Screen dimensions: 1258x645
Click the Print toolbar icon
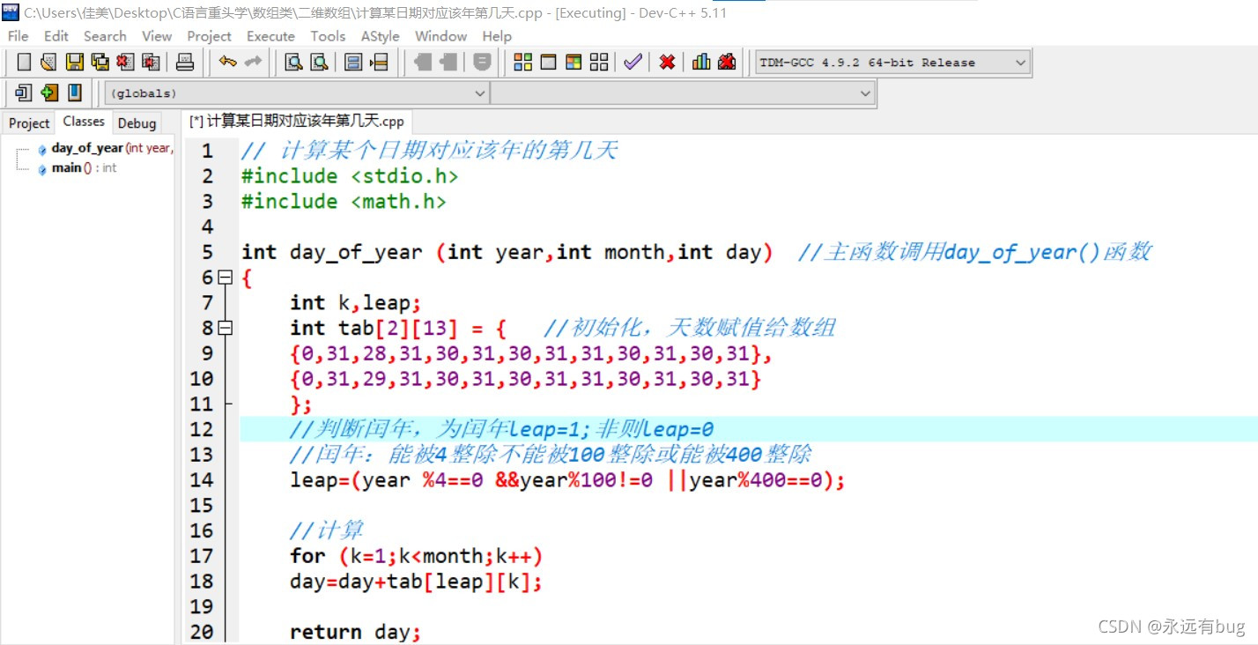pos(184,62)
